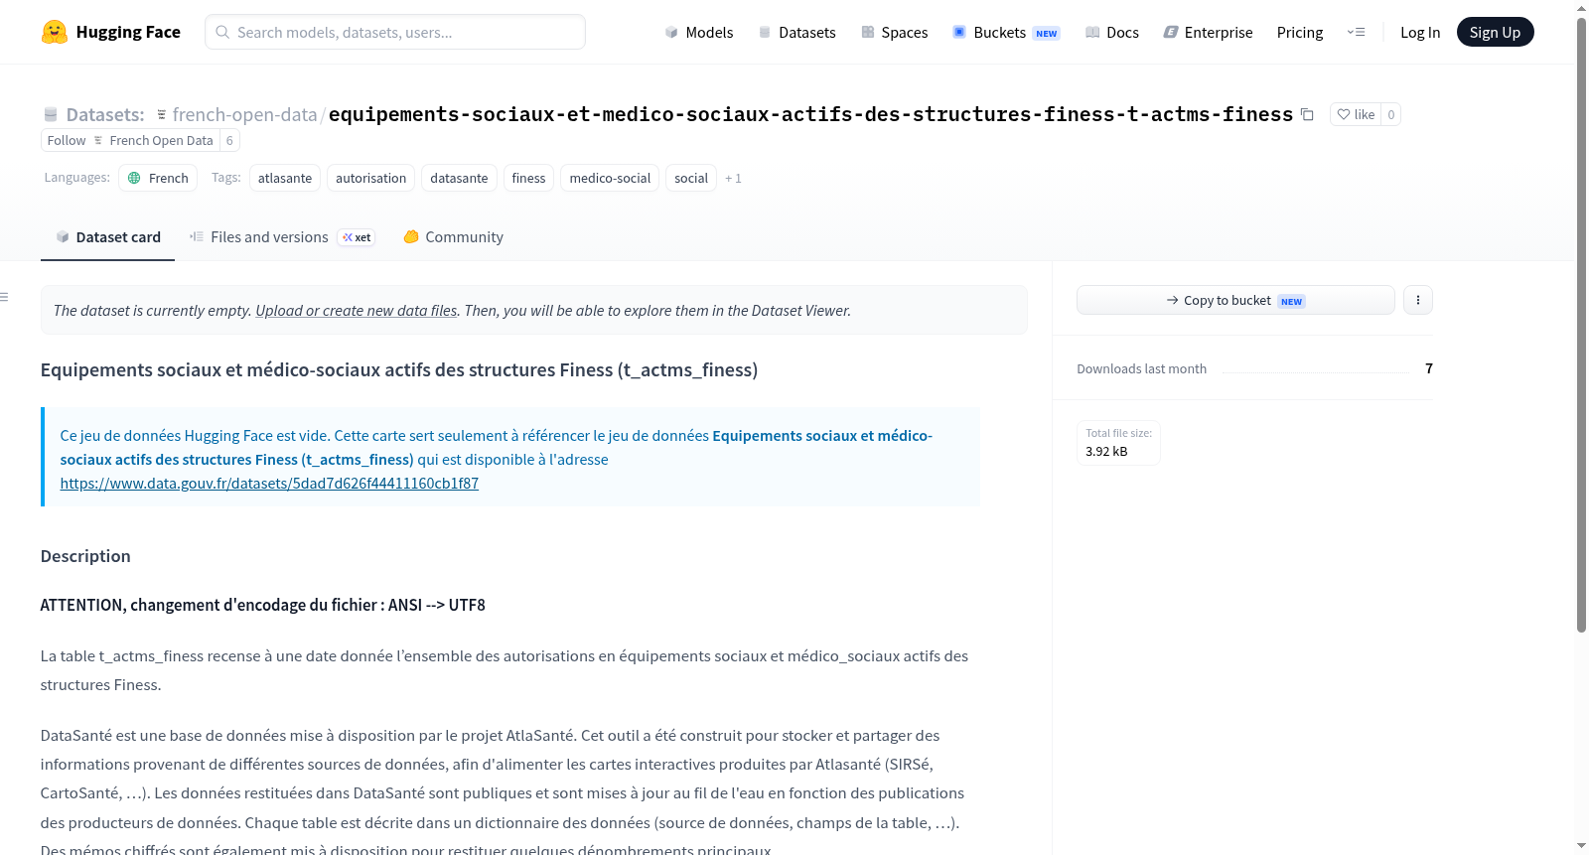The image size is (1589, 855).
Task: Click the Buckets blue icon
Action: pyautogui.click(x=959, y=32)
